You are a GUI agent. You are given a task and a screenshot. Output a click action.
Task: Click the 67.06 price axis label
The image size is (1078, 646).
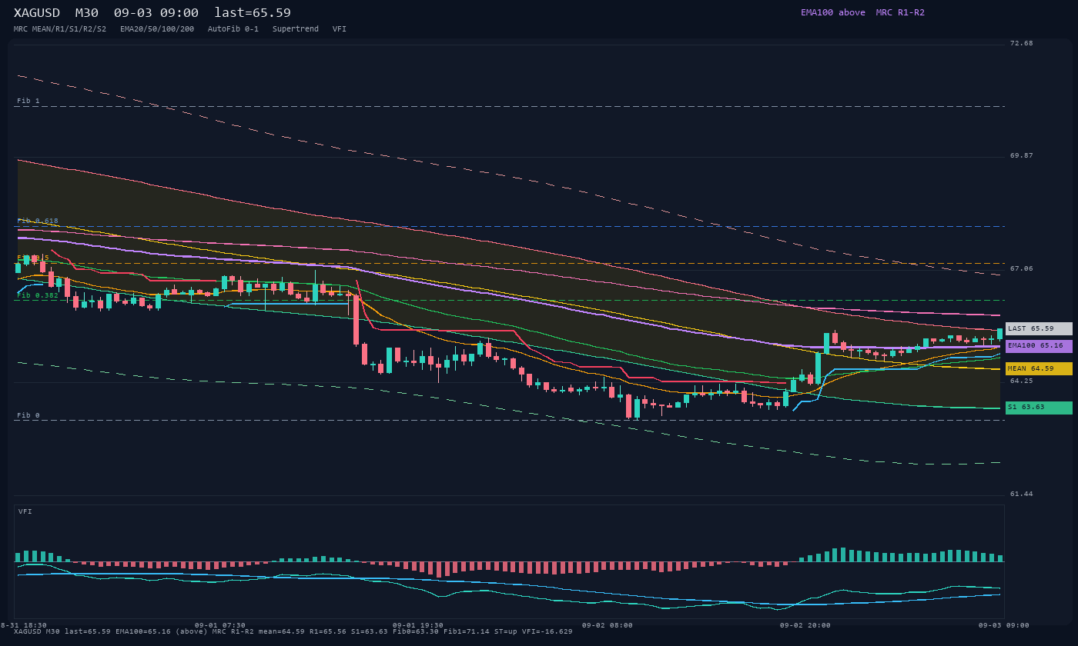pyautogui.click(x=1022, y=268)
